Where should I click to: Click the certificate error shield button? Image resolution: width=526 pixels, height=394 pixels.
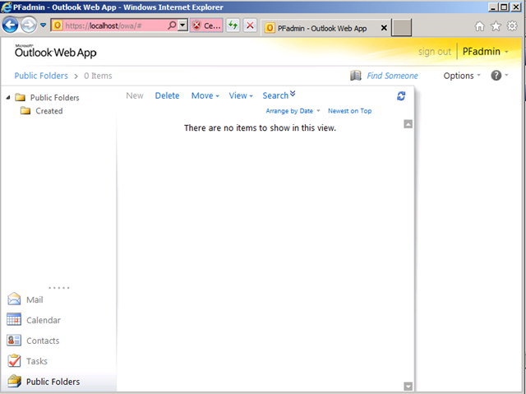(206, 25)
